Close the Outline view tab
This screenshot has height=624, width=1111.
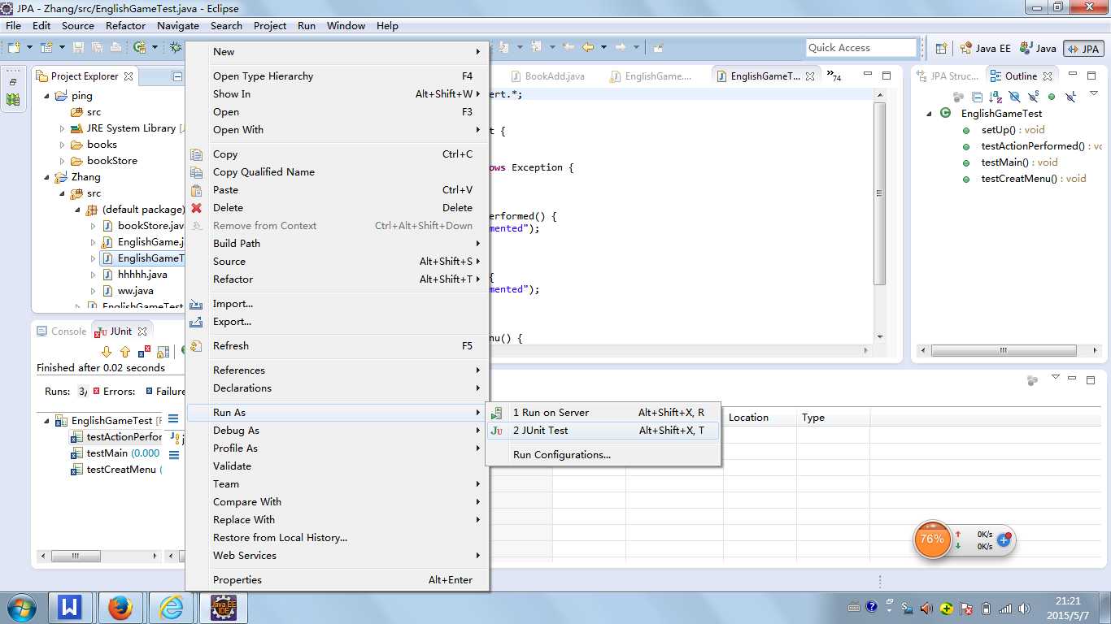coord(1048,76)
